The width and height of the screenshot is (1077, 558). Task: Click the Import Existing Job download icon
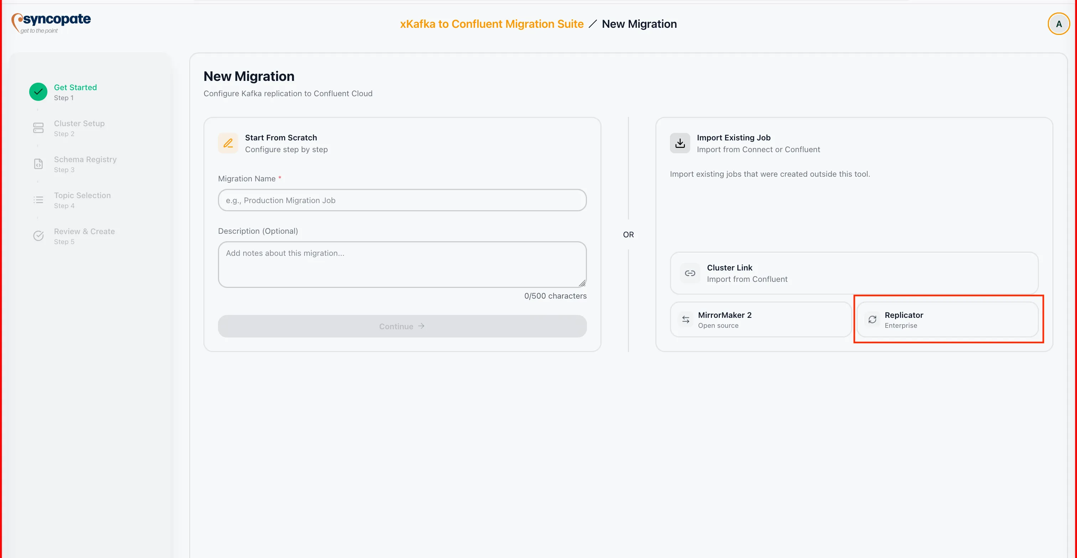680,143
